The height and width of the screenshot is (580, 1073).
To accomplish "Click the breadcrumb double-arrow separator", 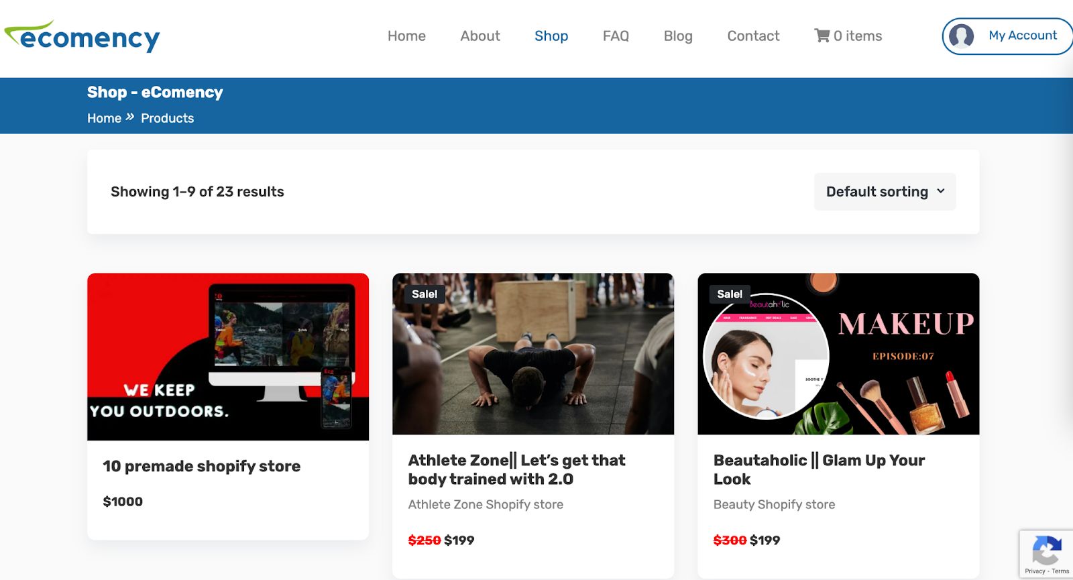I will click(130, 117).
